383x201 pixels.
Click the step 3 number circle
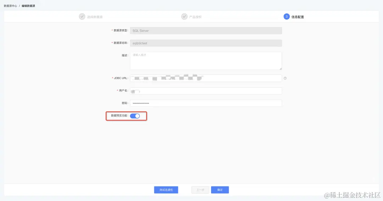click(x=287, y=17)
